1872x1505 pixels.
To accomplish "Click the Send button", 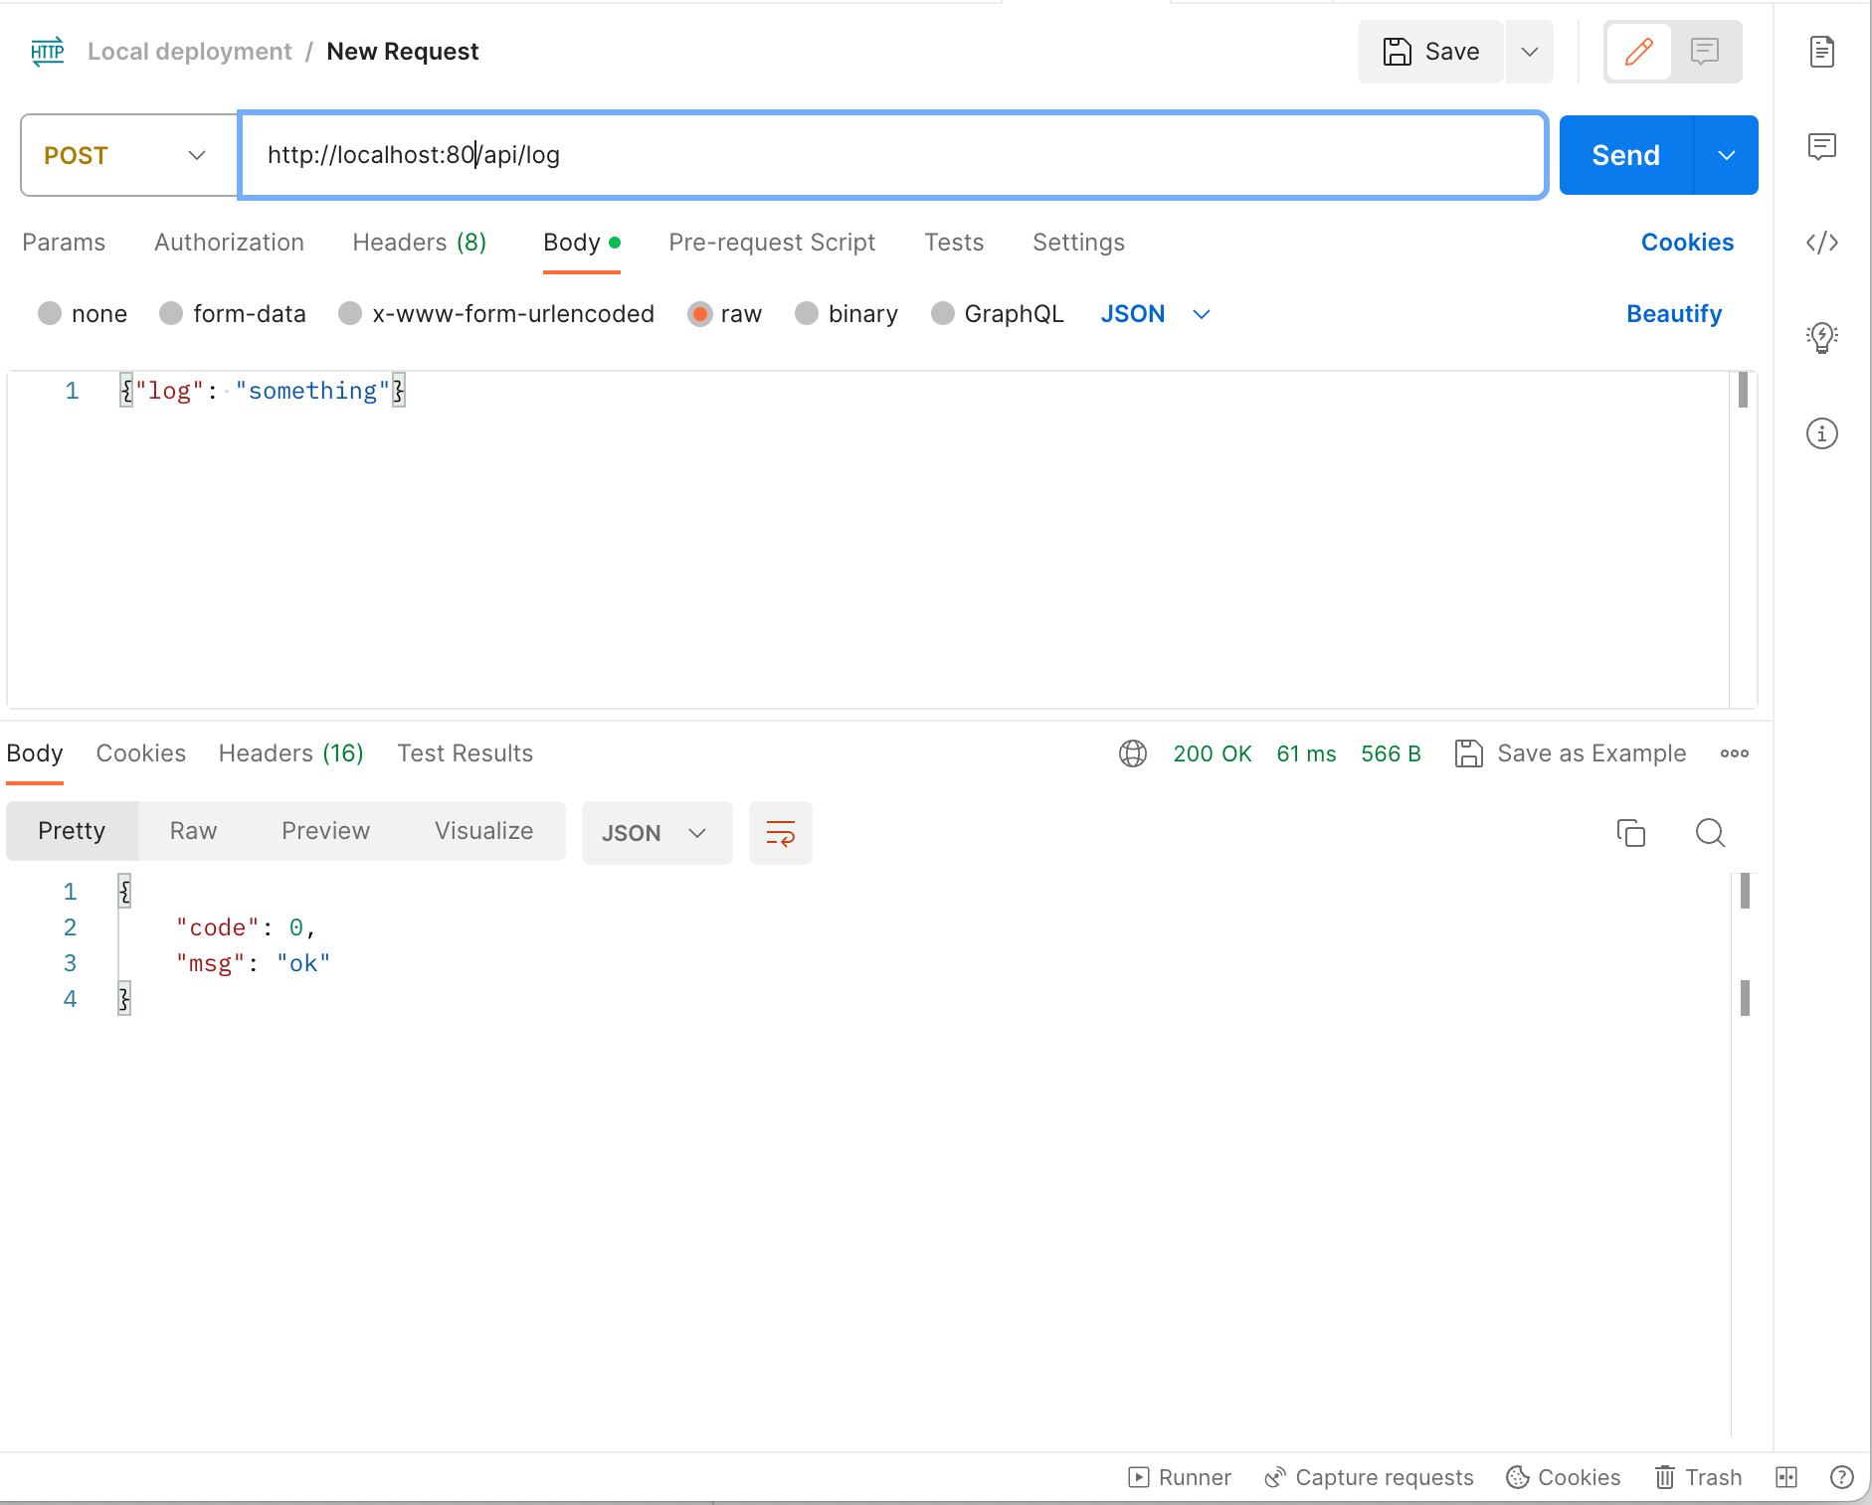I will pyautogui.click(x=1626, y=155).
